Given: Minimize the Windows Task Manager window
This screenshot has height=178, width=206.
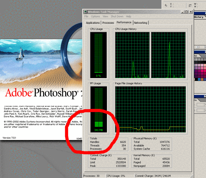Looking at the screenshot, I should (x=182, y=12).
